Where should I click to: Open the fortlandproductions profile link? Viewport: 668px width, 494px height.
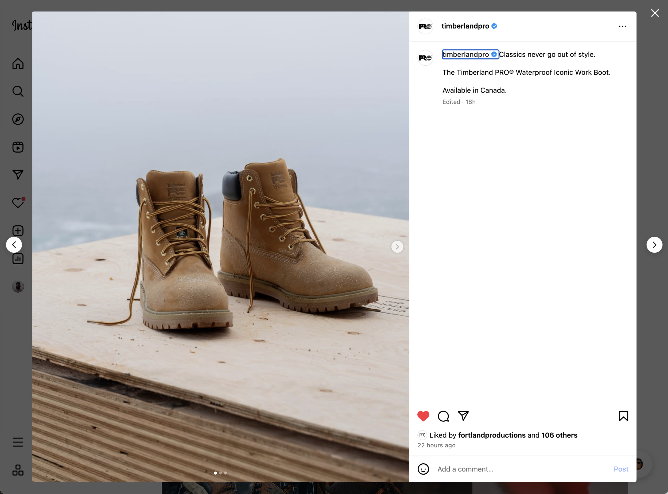click(492, 435)
